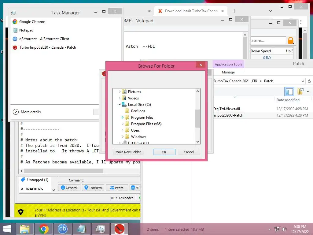This screenshot has width=313, height=235.
Task: Toggle Explorer preview pane icon
Action: click(289, 91)
